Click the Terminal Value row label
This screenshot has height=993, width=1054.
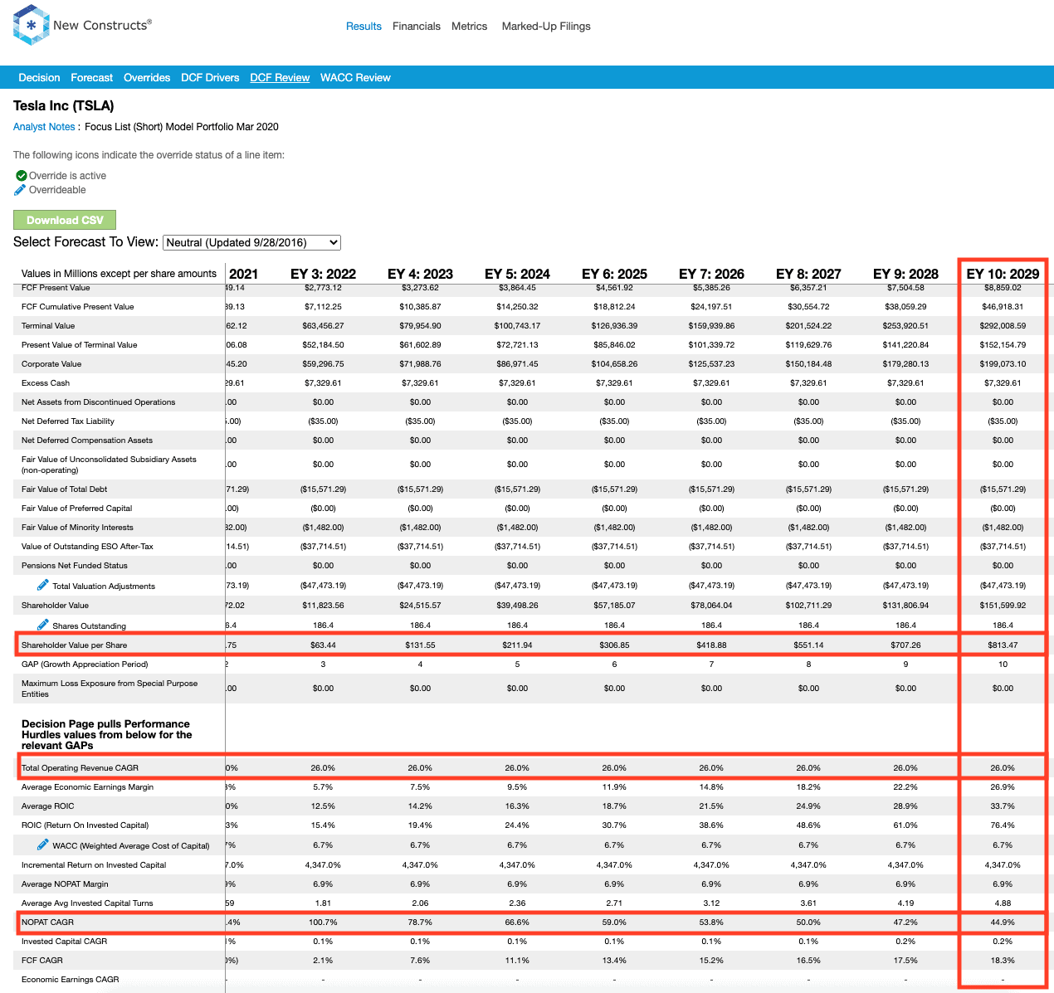pyautogui.click(x=48, y=326)
